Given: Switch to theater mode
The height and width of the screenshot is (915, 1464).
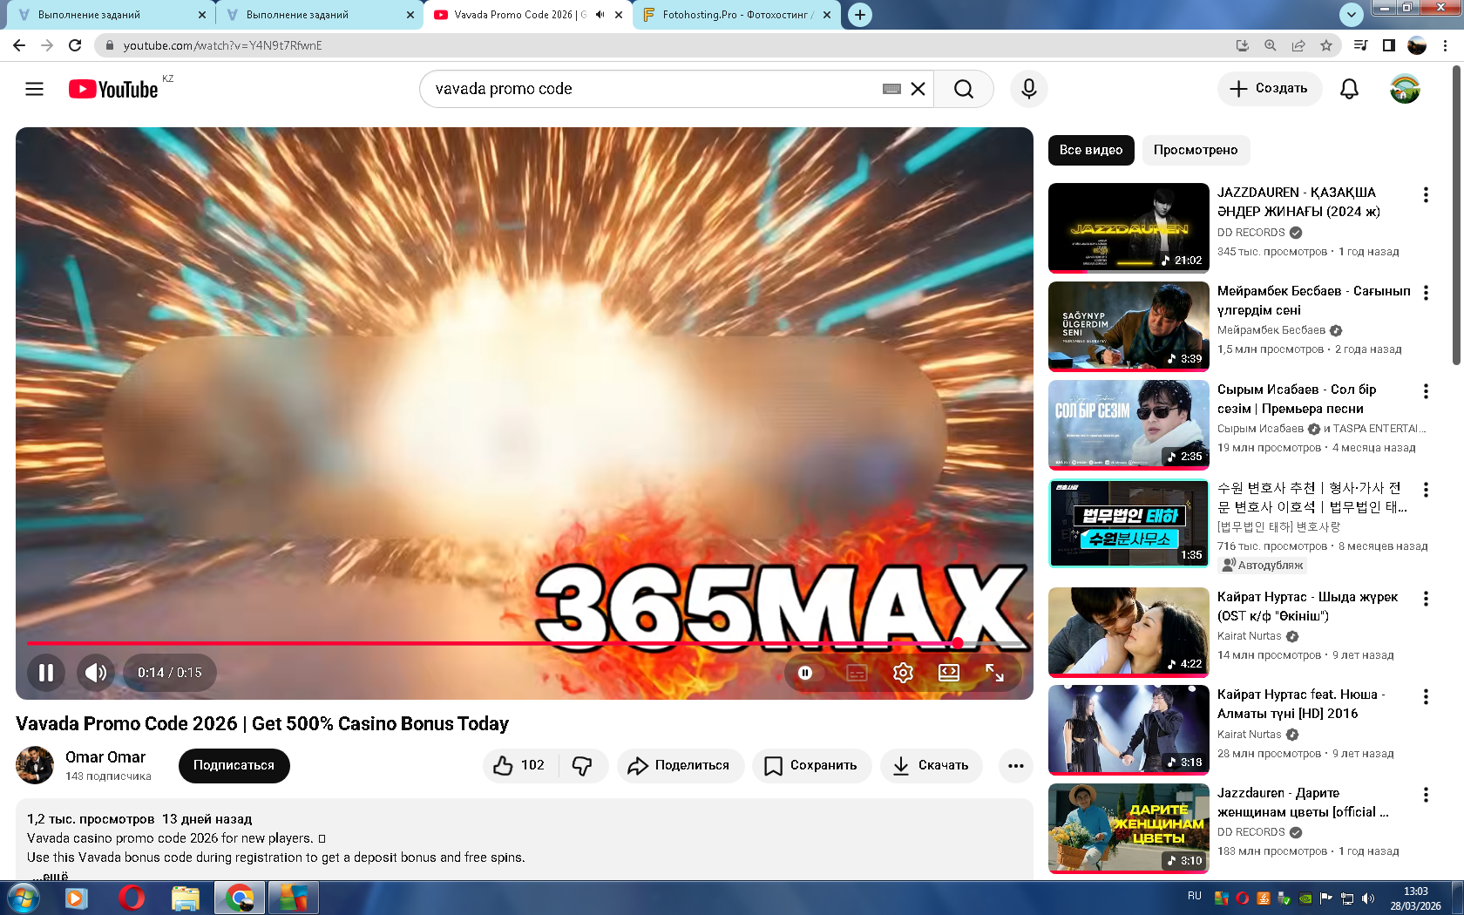Looking at the screenshot, I should (x=949, y=673).
